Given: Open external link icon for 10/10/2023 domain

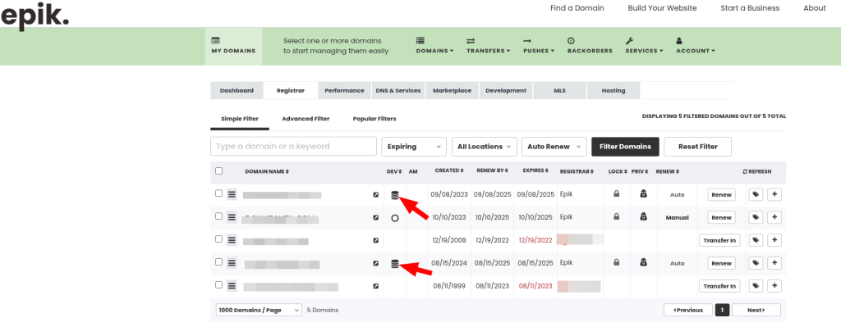Looking at the screenshot, I should pyautogui.click(x=376, y=218).
